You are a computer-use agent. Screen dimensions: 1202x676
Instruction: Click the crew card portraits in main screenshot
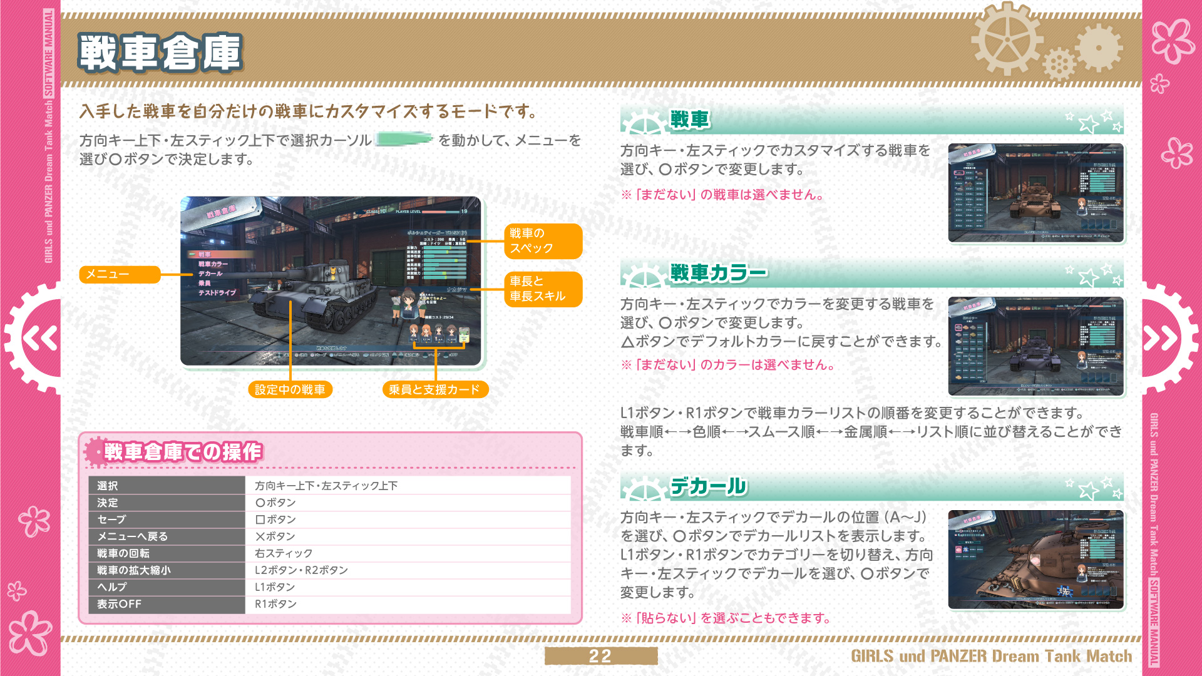click(438, 334)
